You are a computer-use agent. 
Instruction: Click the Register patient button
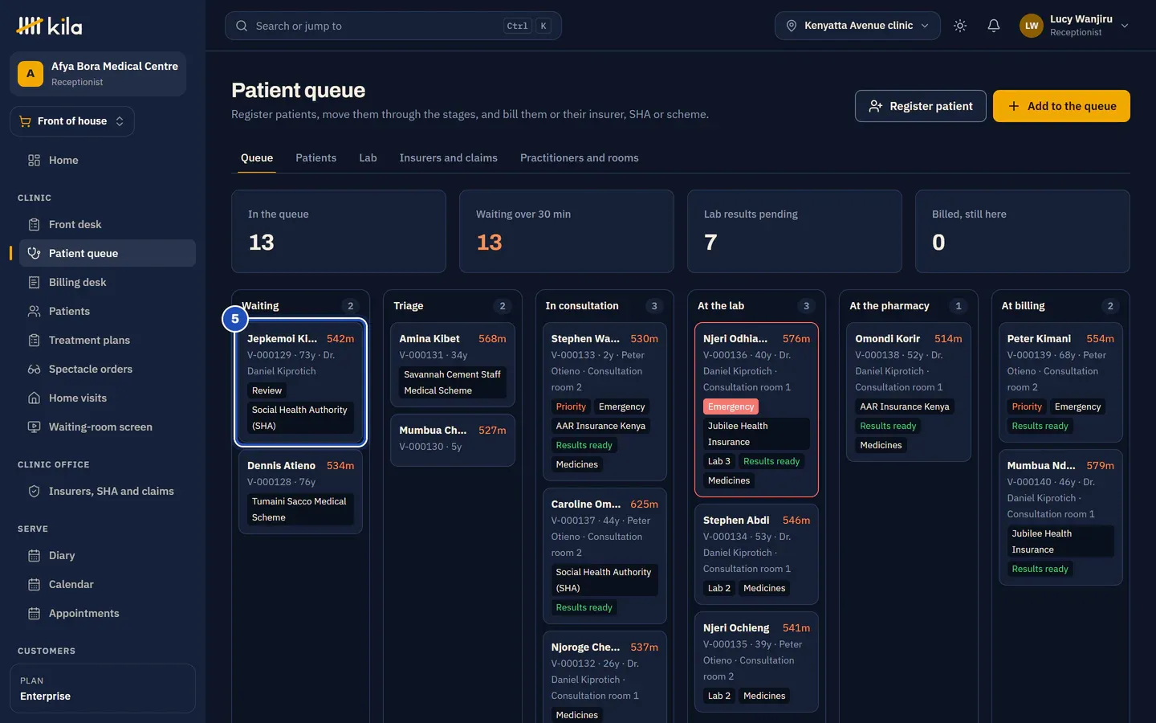[921, 106]
